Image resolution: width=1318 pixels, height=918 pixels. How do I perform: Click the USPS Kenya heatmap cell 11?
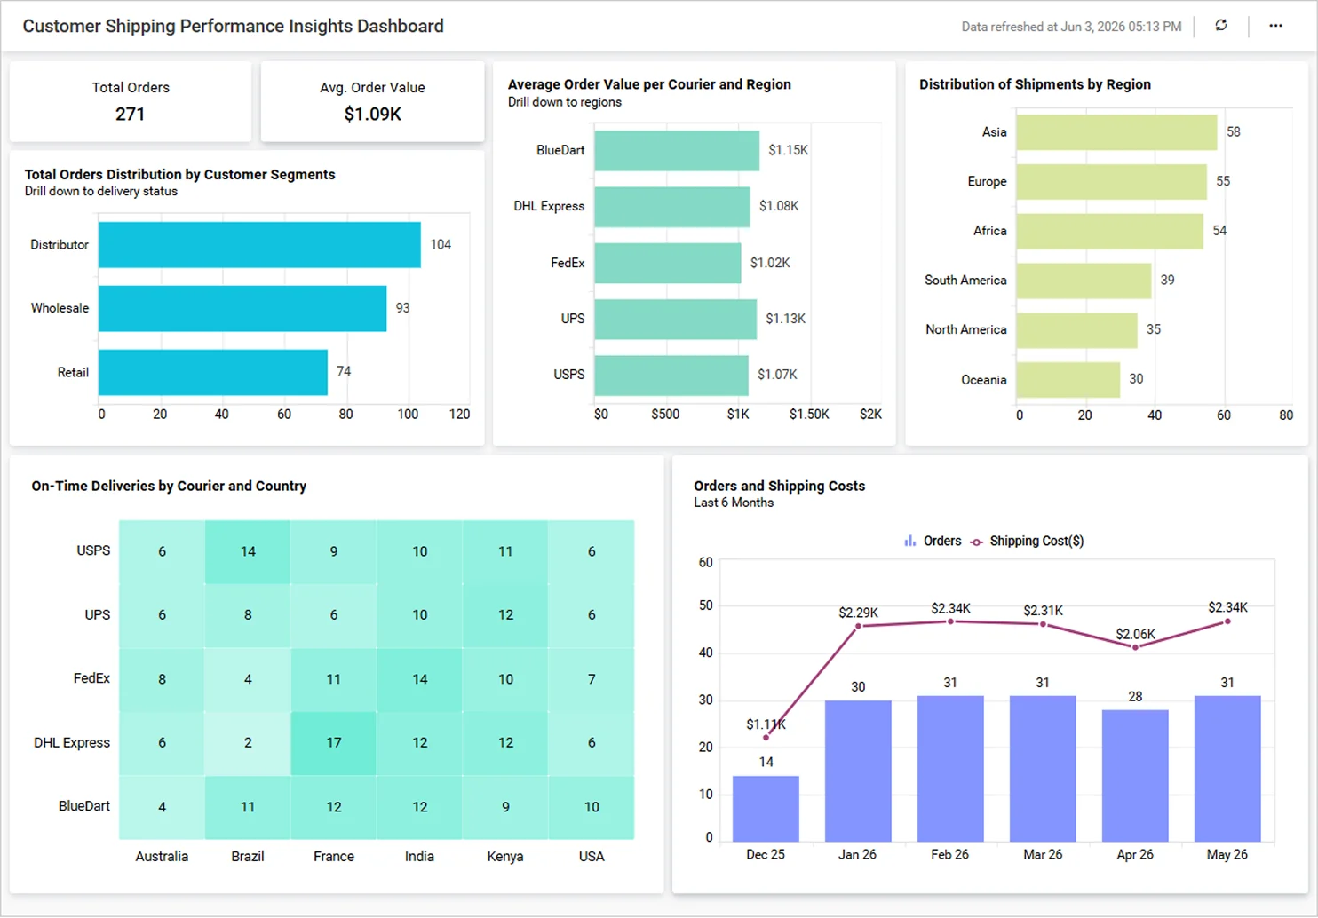[x=505, y=551]
